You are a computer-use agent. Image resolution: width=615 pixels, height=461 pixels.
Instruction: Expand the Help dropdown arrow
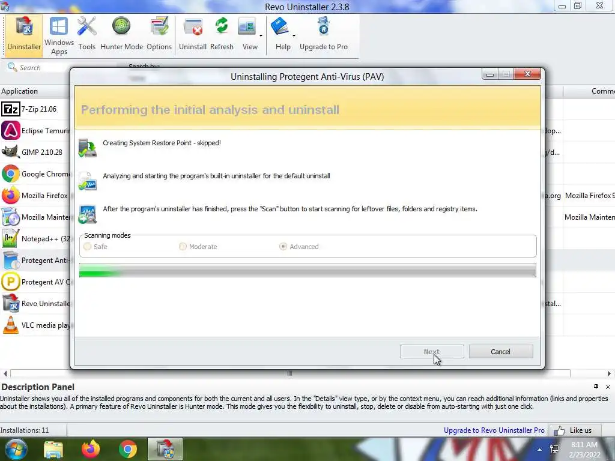pyautogui.click(x=294, y=35)
